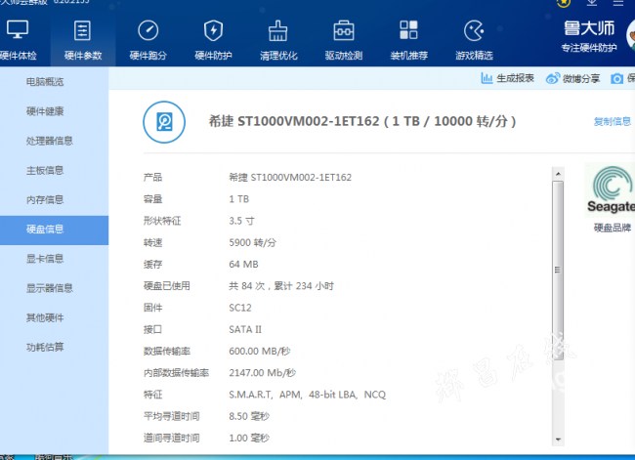
Task: Click the hard disk icon beside the drive title
Action: pyautogui.click(x=164, y=122)
